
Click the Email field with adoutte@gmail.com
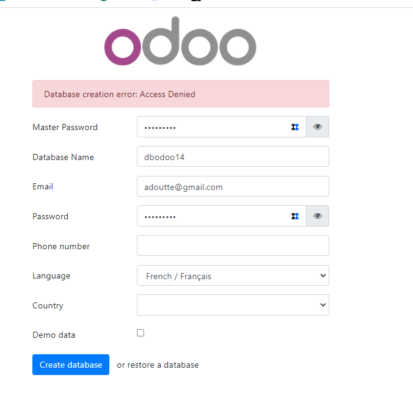coord(233,187)
